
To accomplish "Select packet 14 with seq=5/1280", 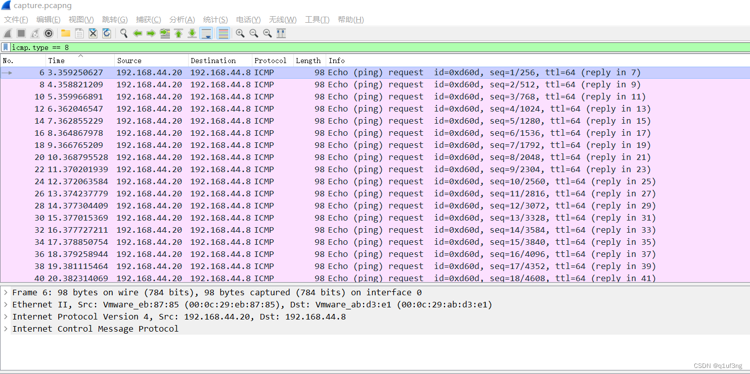I will tap(375, 121).
